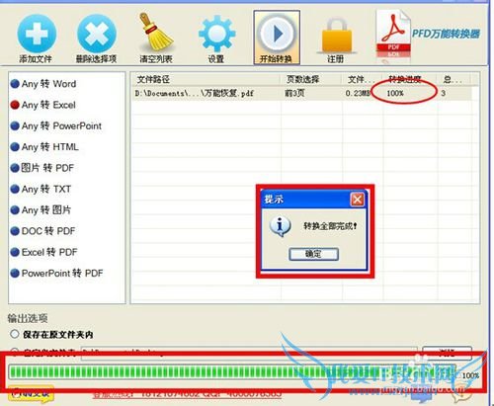Image resolution: width=494 pixels, height=406 pixels.
Task: Select the 万能恢复.pdf file row
Action: [302, 93]
